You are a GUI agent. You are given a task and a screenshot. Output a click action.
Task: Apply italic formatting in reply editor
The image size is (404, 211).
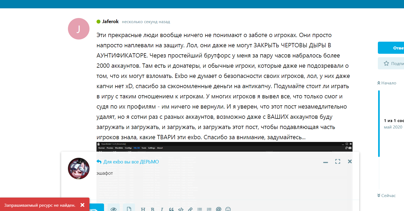(x=162, y=209)
